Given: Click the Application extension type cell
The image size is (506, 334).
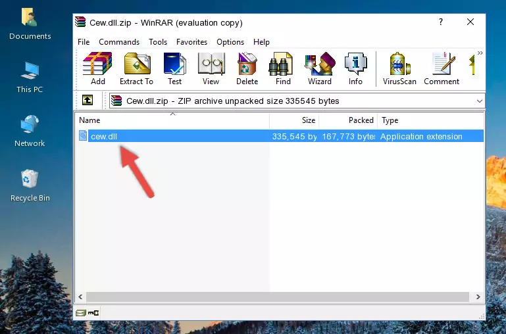Looking at the screenshot, I should coord(421,136).
